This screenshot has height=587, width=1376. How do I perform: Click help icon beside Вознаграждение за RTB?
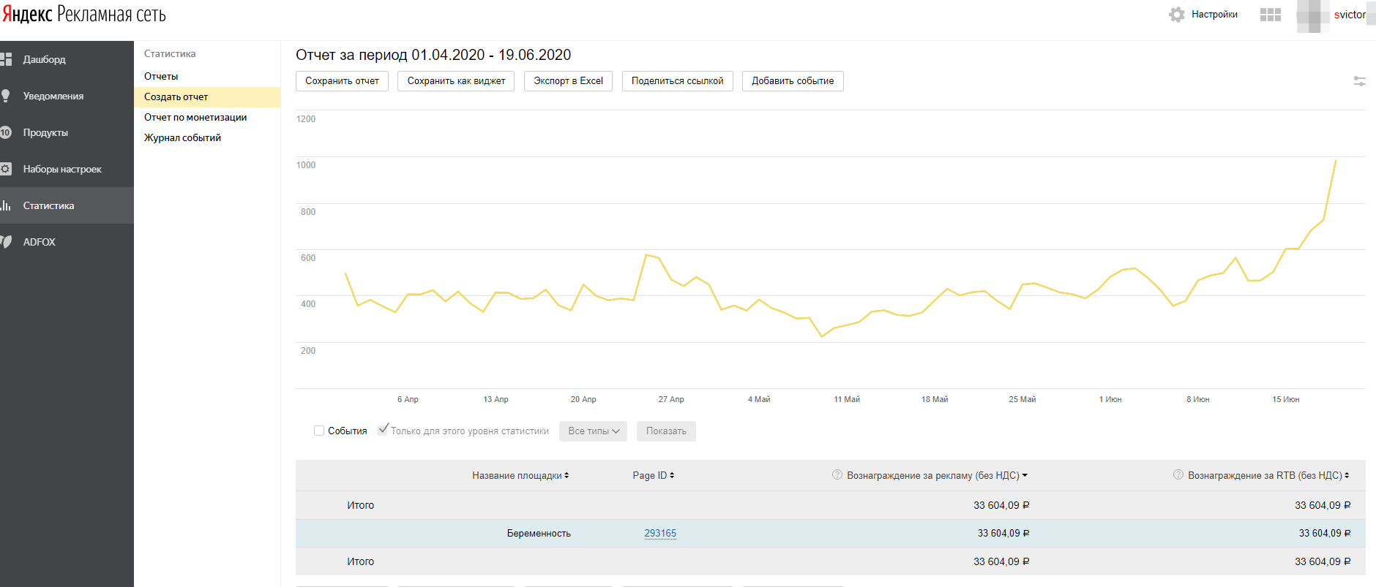point(1178,474)
